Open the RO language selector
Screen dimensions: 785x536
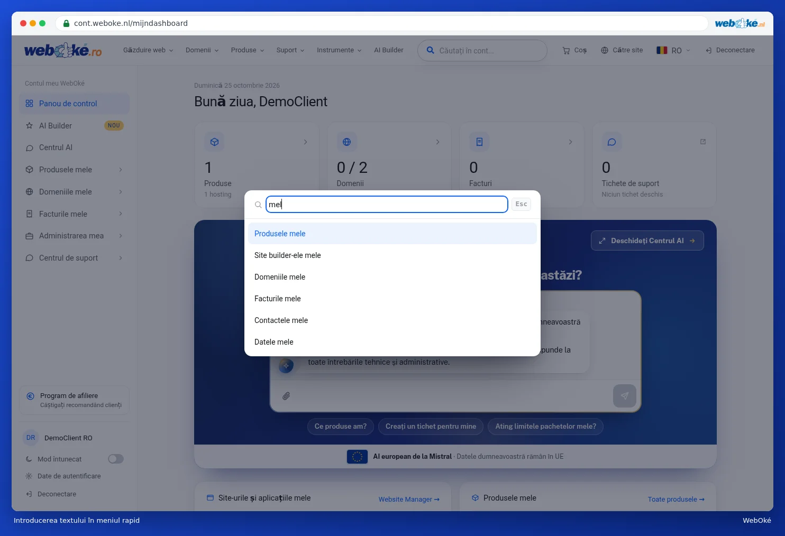click(x=673, y=50)
